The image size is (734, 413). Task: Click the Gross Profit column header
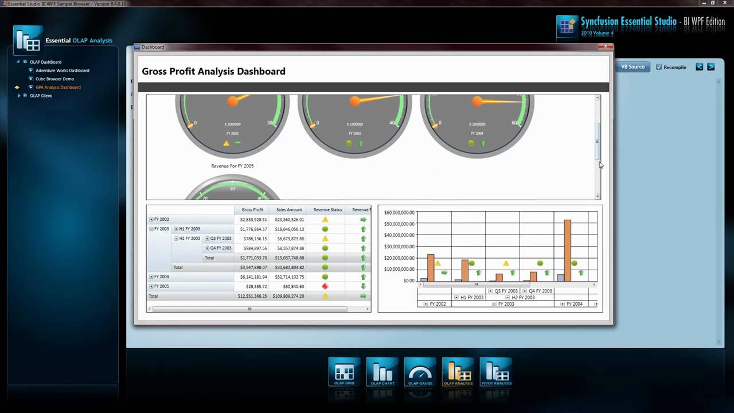click(x=252, y=210)
